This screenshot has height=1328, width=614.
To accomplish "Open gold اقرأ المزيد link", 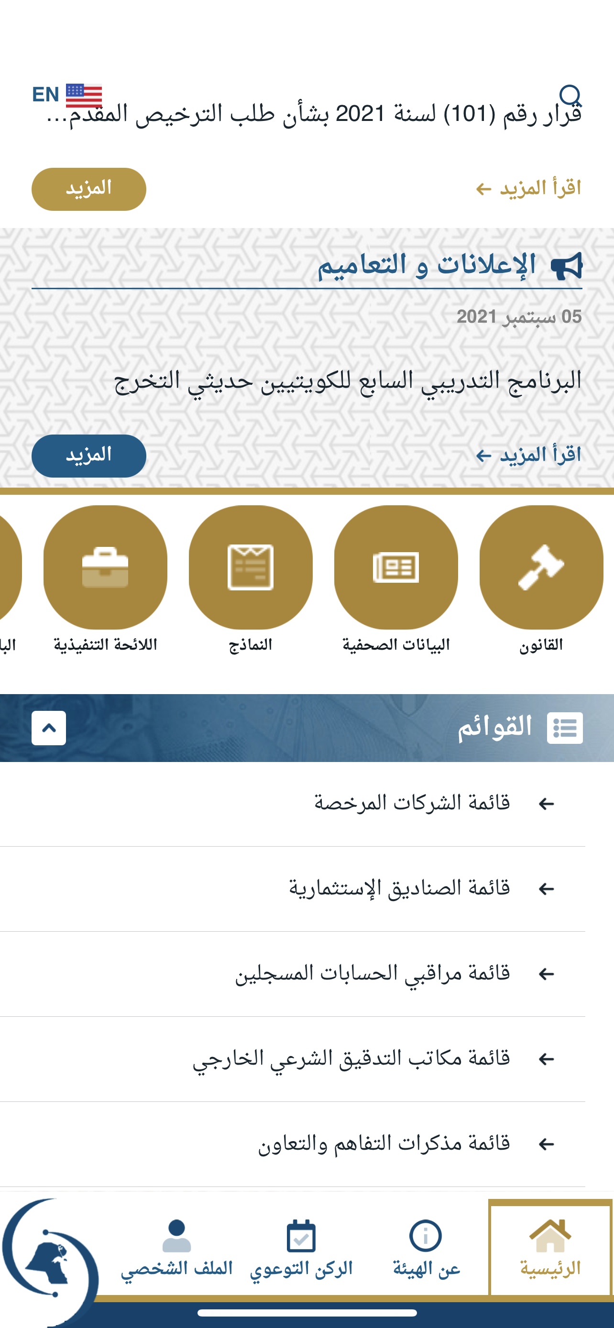I will click(x=528, y=189).
